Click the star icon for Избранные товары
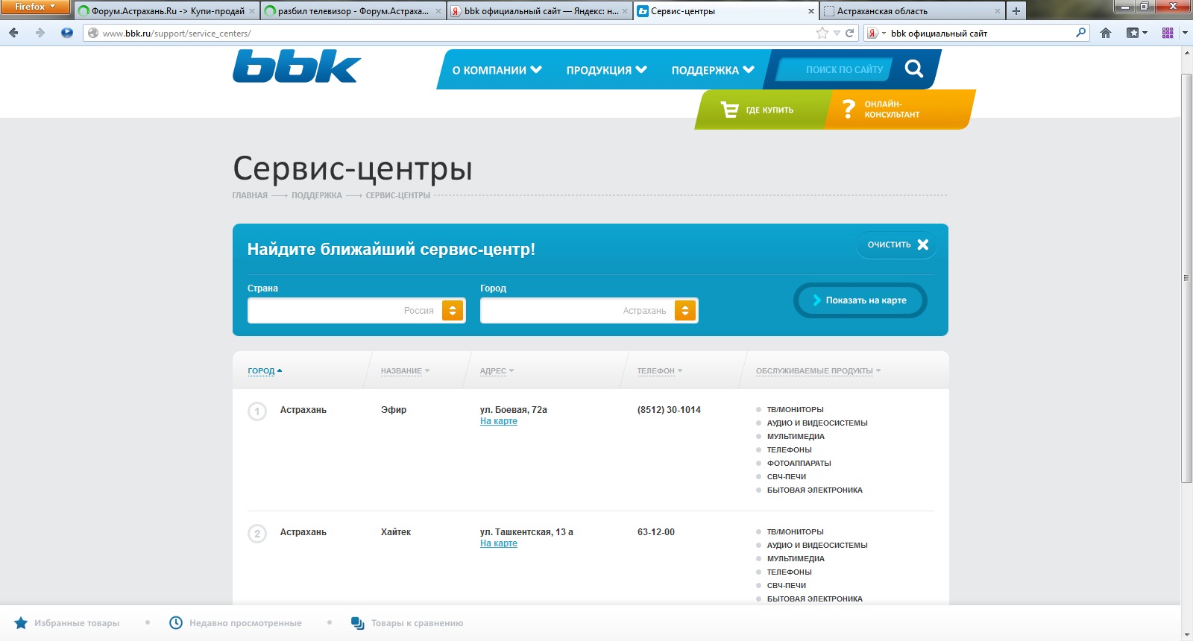 [x=21, y=623]
